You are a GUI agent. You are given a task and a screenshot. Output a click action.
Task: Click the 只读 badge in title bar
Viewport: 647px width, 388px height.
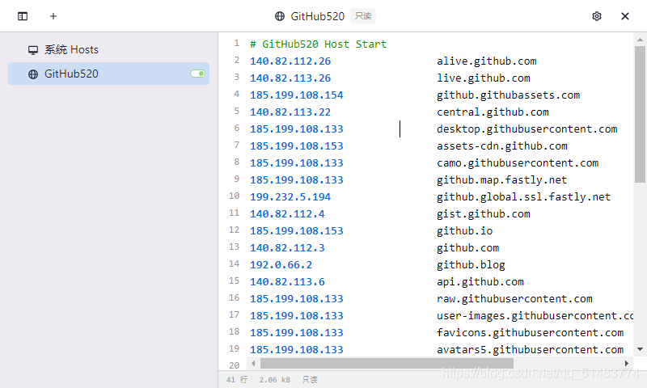pos(363,16)
